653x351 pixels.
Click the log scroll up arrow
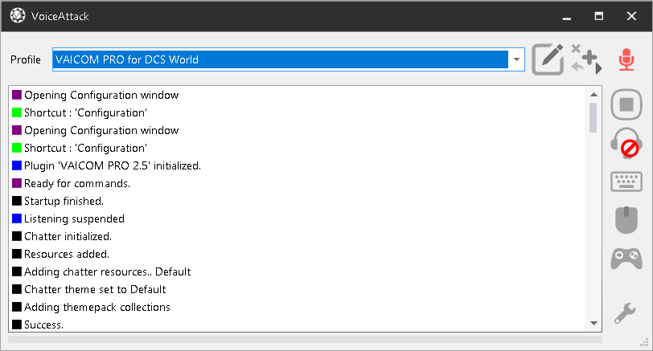pos(593,95)
